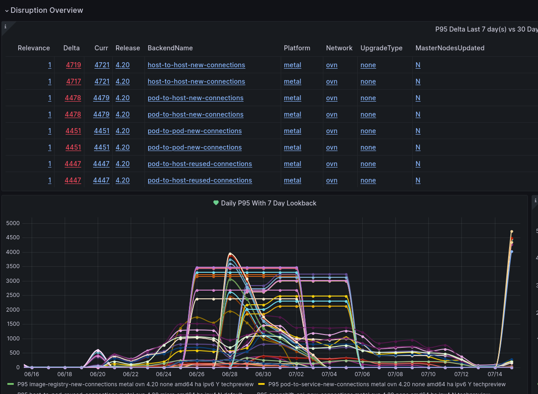
Task: Click info icon on panel right of the chart
Action: pyautogui.click(x=535, y=200)
